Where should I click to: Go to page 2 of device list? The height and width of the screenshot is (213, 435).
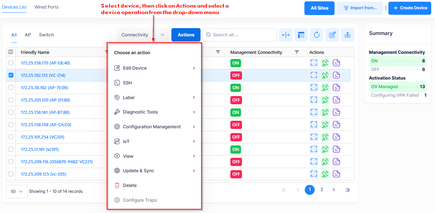[x=322, y=190]
